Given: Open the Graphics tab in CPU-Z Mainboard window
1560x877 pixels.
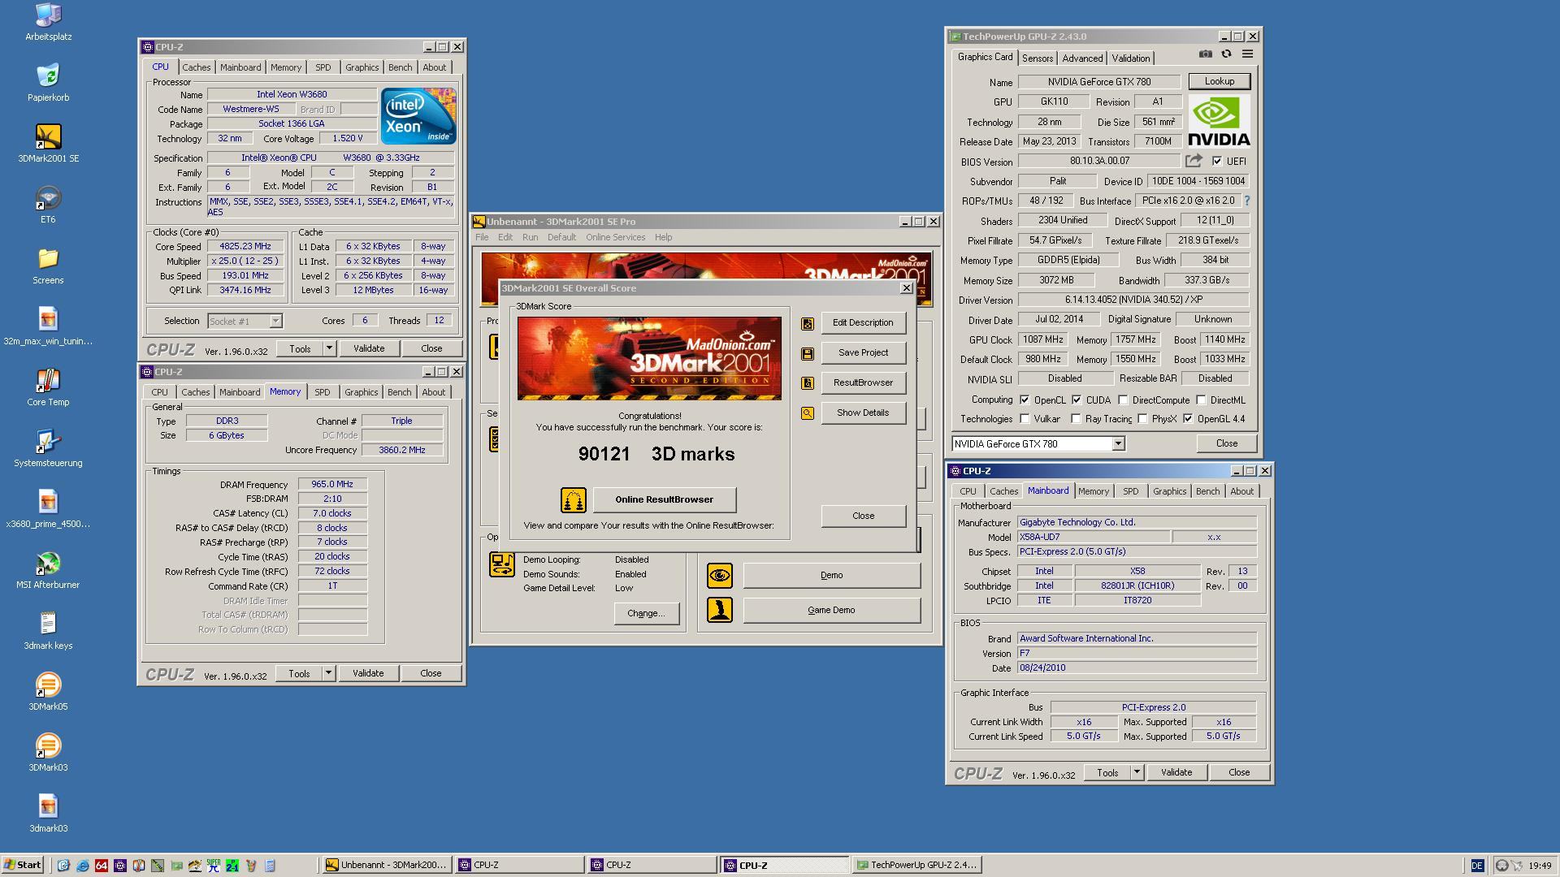Looking at the screenshot, I should 1169,491.
